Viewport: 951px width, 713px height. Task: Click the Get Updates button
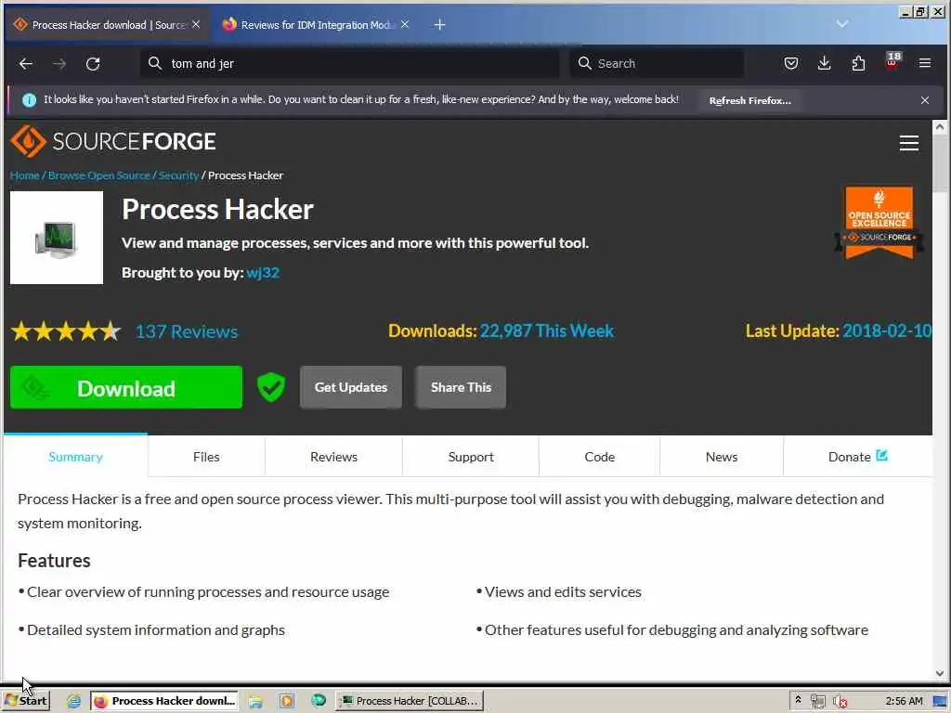350,387
